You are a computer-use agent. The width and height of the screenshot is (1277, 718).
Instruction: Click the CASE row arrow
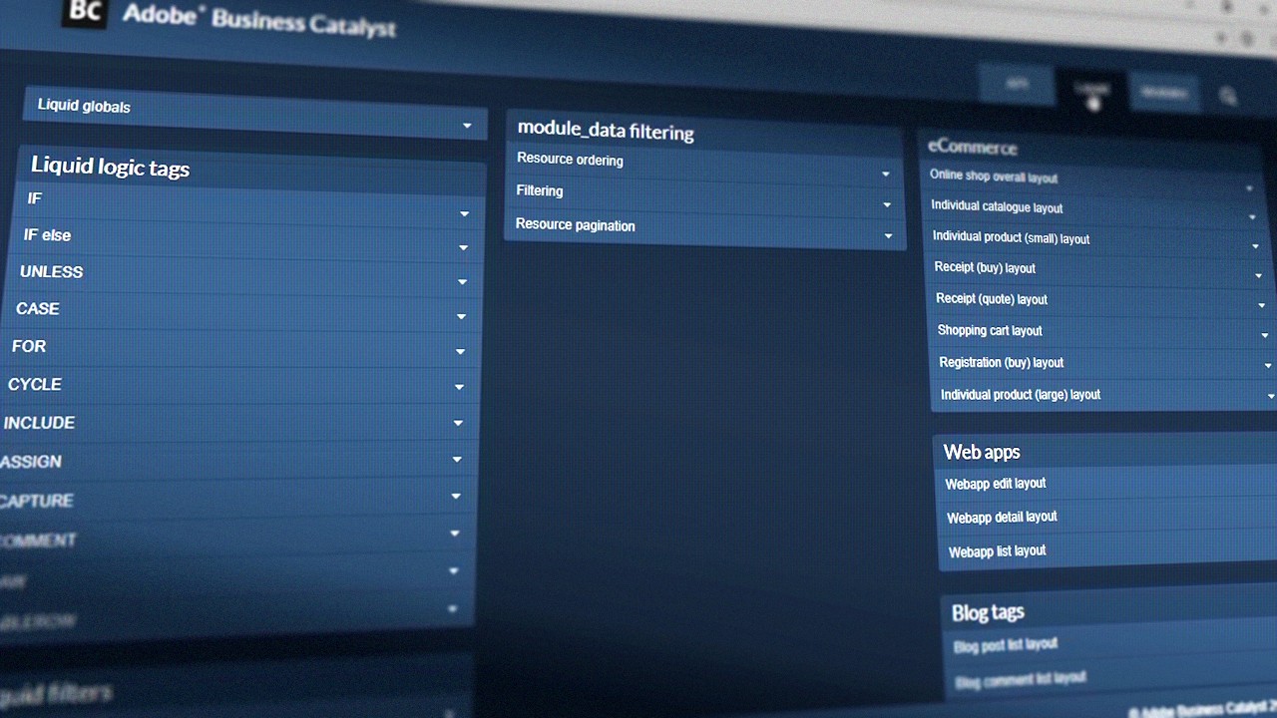click(x=462, y=316)
